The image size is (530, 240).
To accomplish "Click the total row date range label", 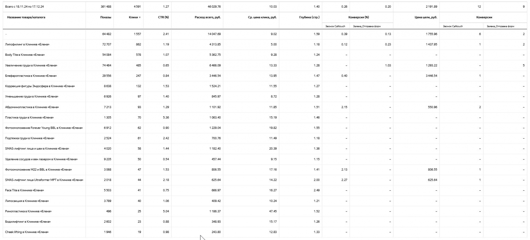I will [25, 7].
